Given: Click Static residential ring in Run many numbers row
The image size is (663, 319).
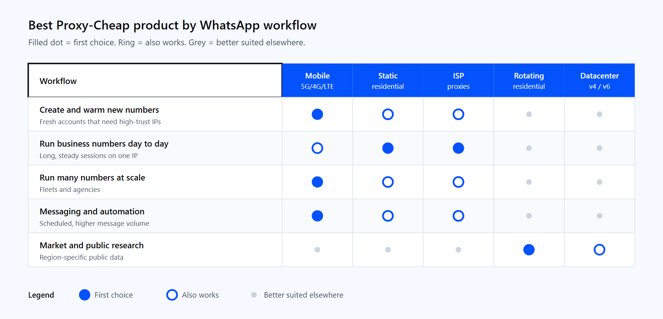Looking at the screenshot, I should pyautogui.click(x=388, y=182).
